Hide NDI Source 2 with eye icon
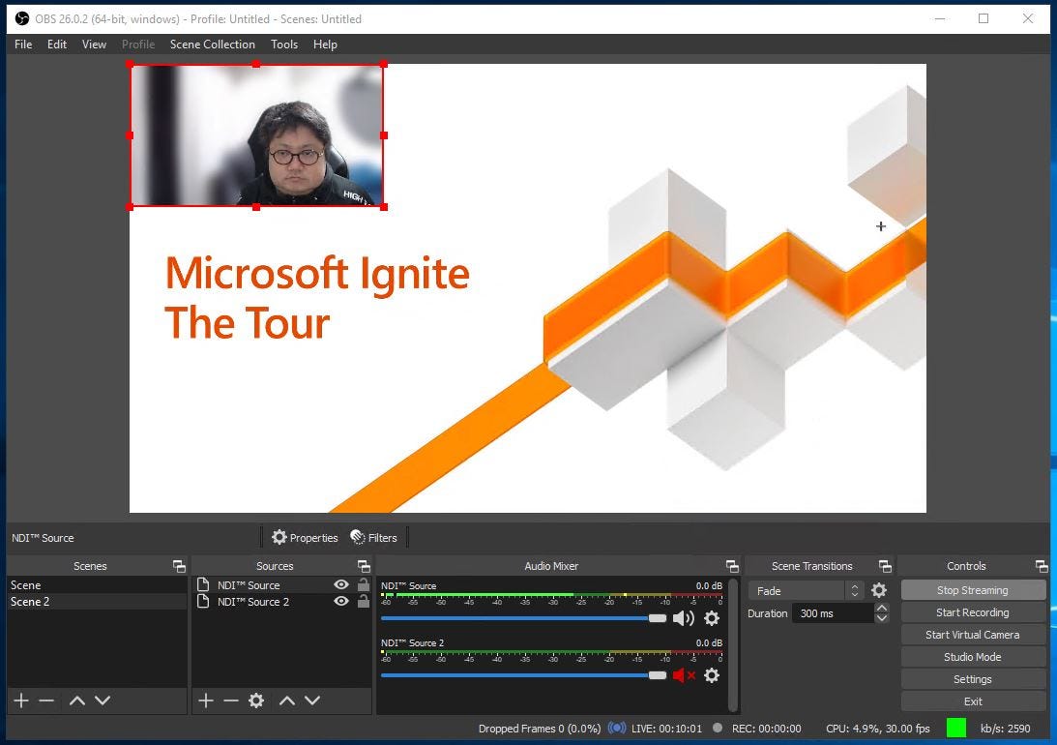1057x745 pixels. [x=341, y=601]
